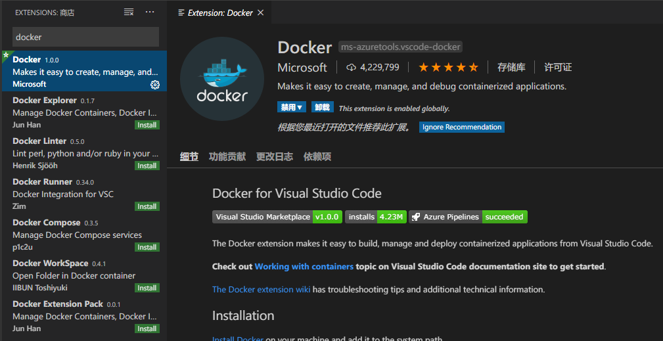The height and width of the screenshot is (341, 663).
Task: Click the download count cloud icon
Action: (x=351, y=67)
